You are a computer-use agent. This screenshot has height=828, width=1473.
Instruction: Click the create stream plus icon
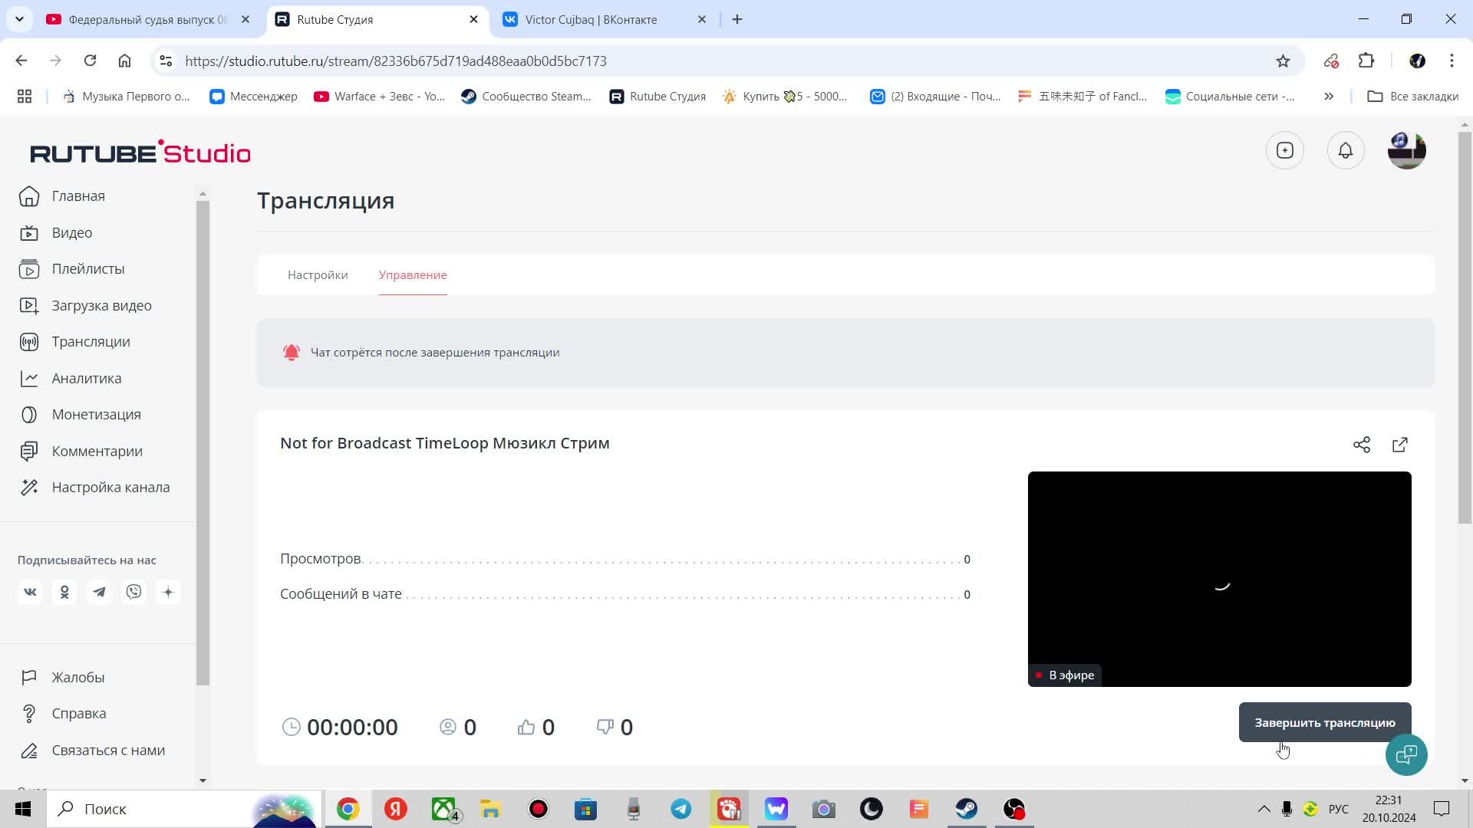(1284, 150)
